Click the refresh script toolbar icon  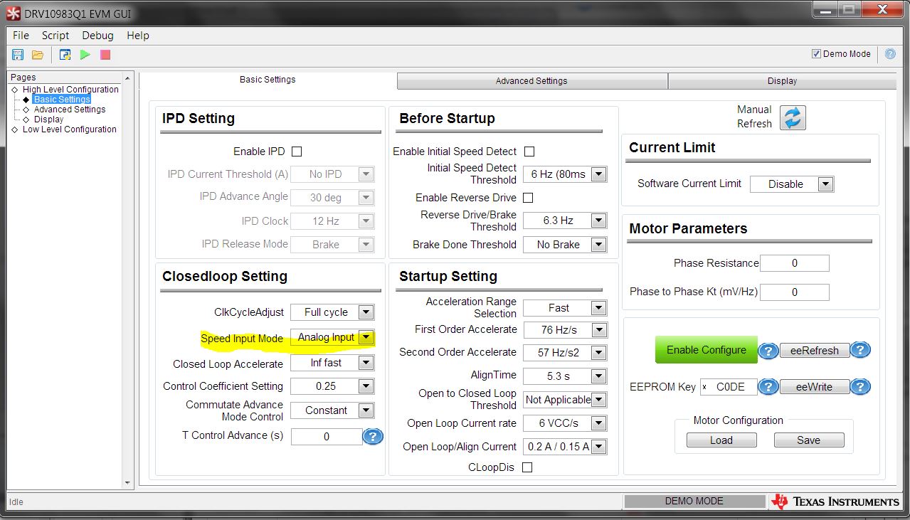65,55
